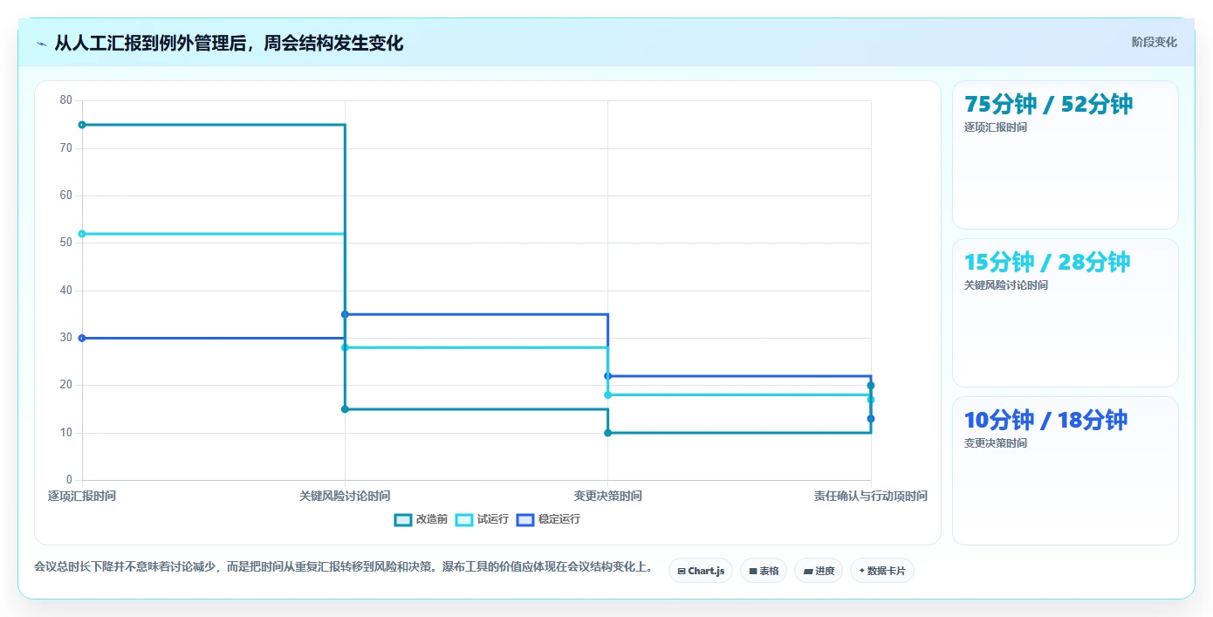Click the x-axis label 变更决策时间

pyautogui.click(x=607, y=496)
